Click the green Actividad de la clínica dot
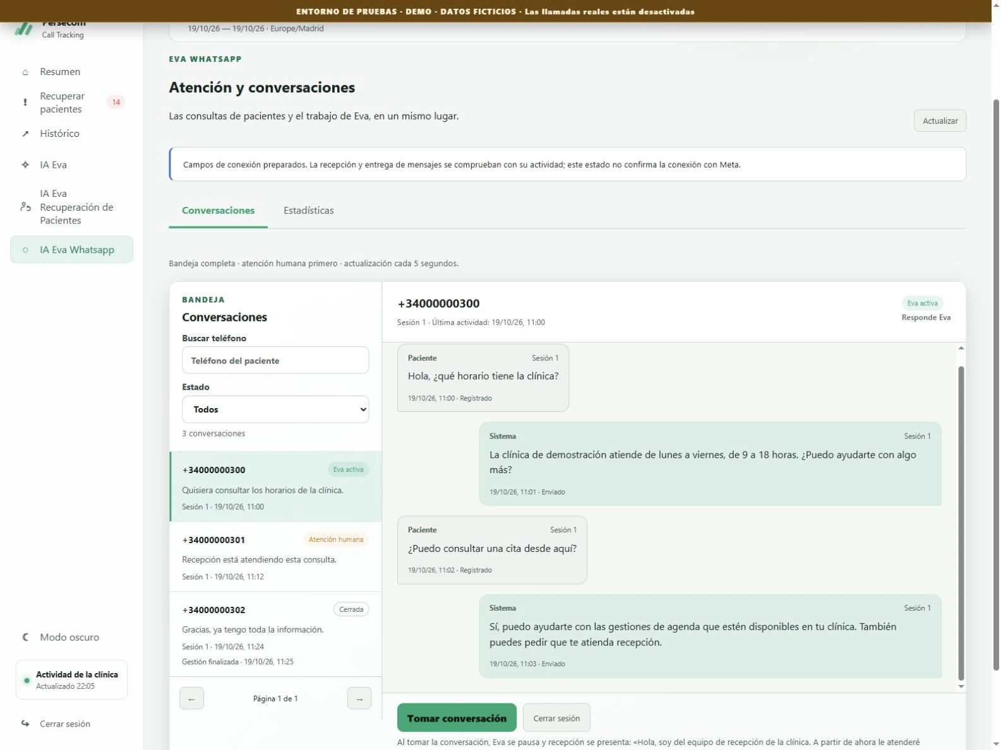The width and height of the screenshot is (1001, 750). tap(27, 681)
